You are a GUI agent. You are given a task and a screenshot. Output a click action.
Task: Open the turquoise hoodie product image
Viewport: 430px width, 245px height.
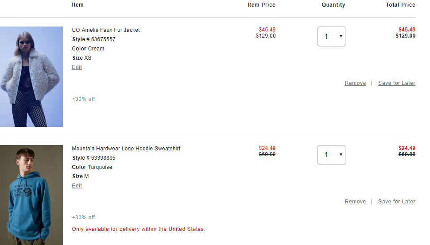coord(31,195)
